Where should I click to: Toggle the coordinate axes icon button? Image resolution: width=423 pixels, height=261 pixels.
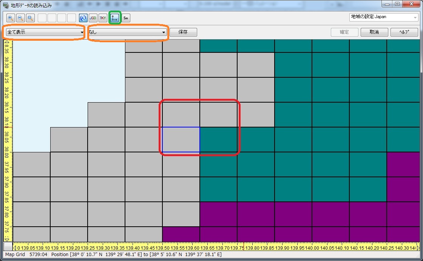[115, 18]
